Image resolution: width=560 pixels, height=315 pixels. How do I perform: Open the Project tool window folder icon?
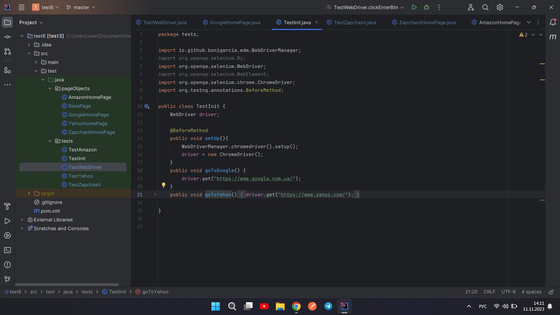pyautogui.click(x=7, y=22)
